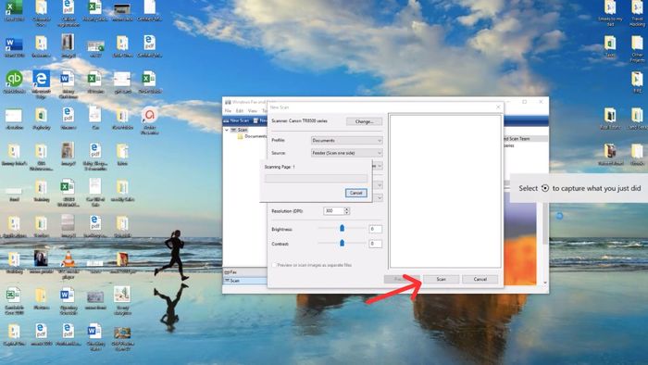Click the New Scan toolbar button

pyautogui.click(x=236, y=120)
